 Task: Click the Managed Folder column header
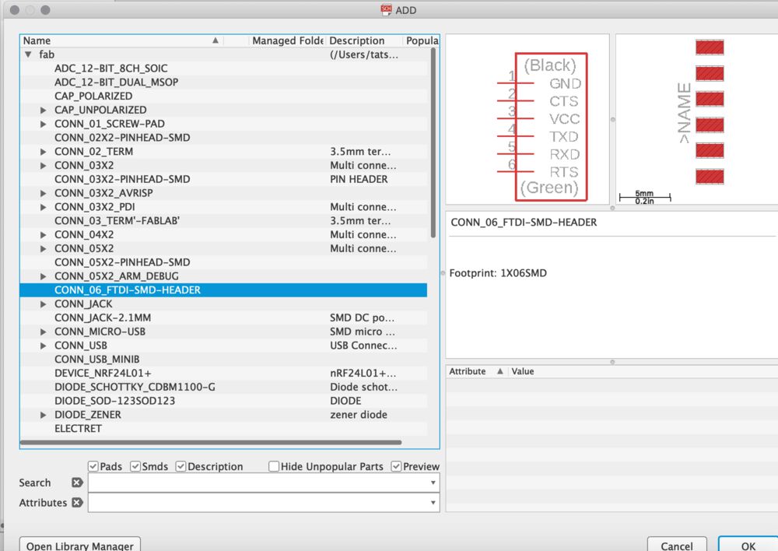[x=287, y=40]
